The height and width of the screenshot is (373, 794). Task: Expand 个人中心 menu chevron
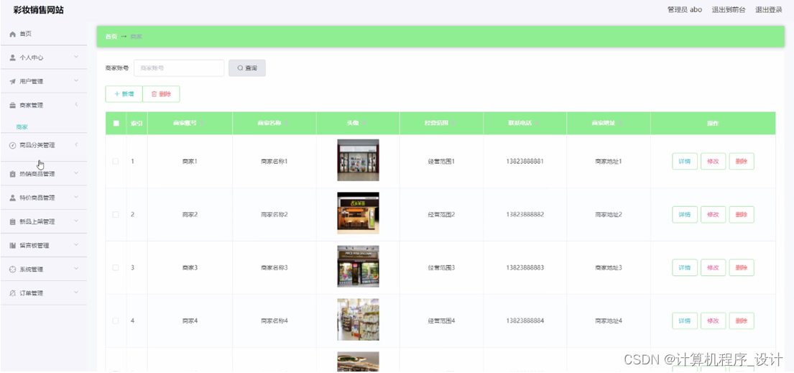(x=76, y=57)
